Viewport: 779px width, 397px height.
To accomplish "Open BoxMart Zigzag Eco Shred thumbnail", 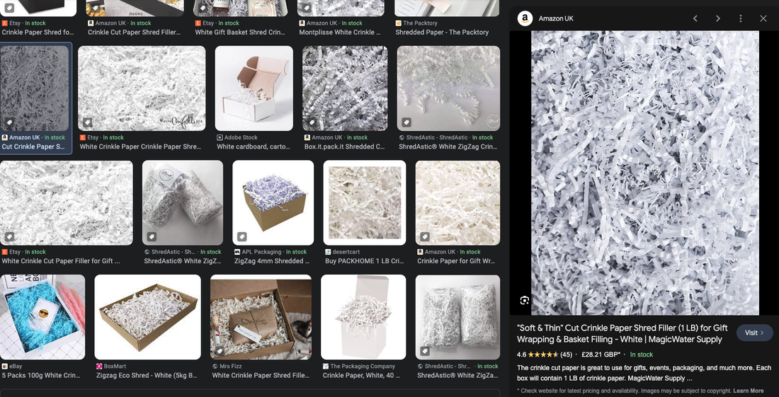I will coord(147,317).
